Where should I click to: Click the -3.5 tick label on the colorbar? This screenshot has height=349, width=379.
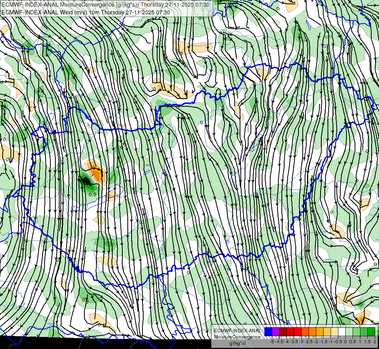pyautogui.click(x=294, y=342)
